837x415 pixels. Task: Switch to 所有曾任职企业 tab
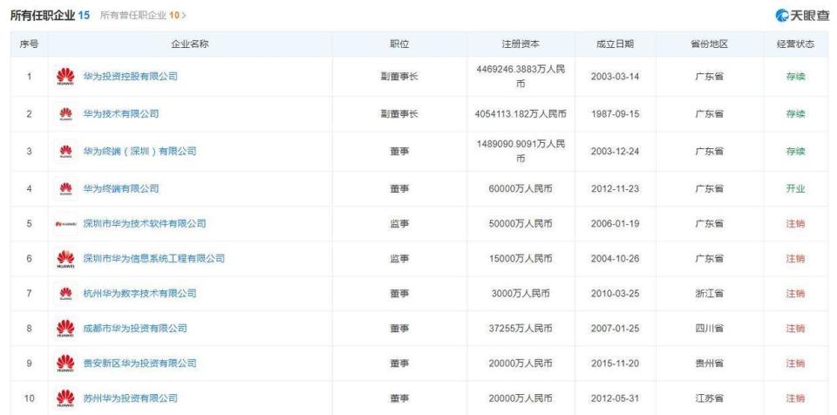[x=139, y=16]
